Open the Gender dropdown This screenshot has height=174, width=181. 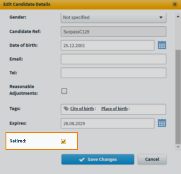point(113,17)
